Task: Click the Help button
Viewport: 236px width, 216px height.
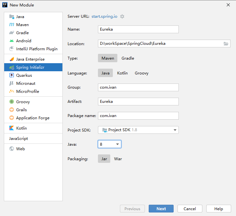Action: (219, 209)
